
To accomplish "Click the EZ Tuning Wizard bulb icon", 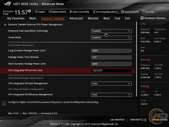I will pos(94,12).
